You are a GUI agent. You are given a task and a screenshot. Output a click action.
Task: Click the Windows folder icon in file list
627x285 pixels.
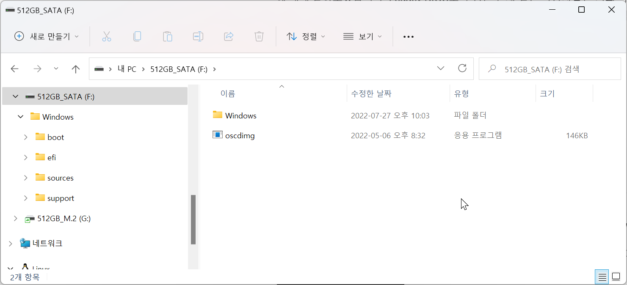pos(218,115)
